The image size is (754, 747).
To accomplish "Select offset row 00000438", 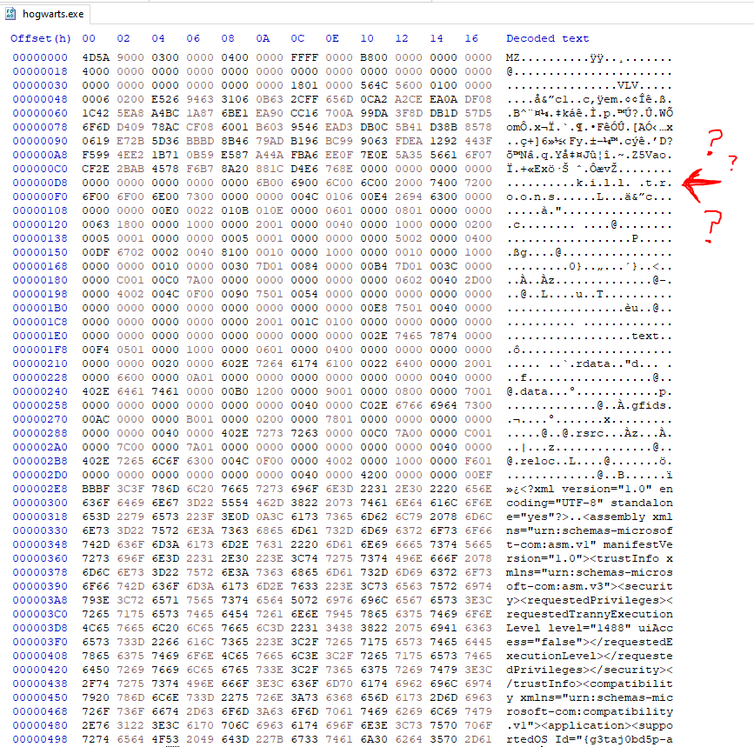I will 40,684.
